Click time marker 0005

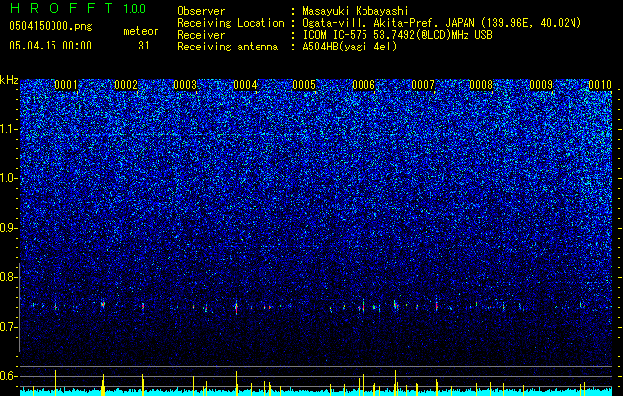304,85
